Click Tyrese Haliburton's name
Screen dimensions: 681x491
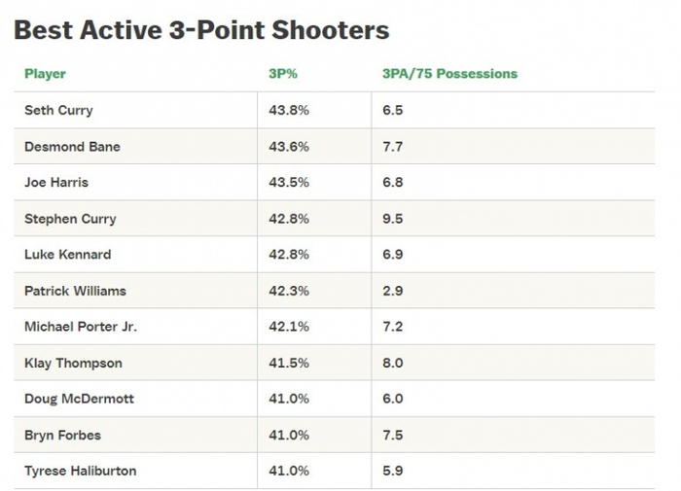(80, 471)
